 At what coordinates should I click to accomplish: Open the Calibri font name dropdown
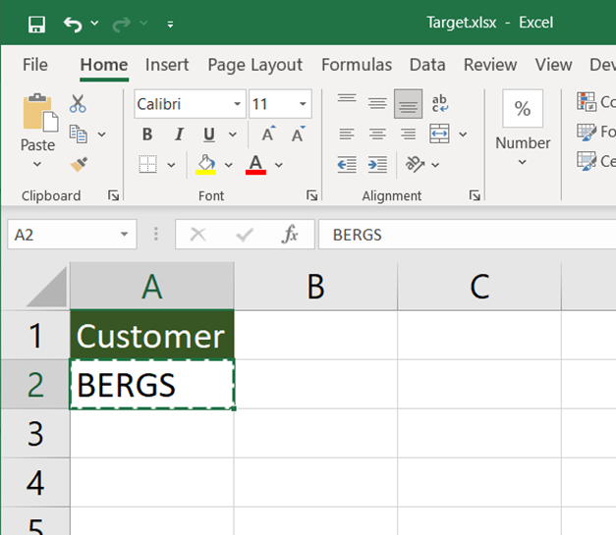click(x=238, y=103)
